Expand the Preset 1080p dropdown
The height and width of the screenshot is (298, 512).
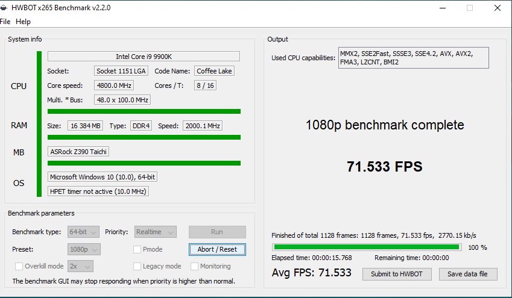coord(84,249)
